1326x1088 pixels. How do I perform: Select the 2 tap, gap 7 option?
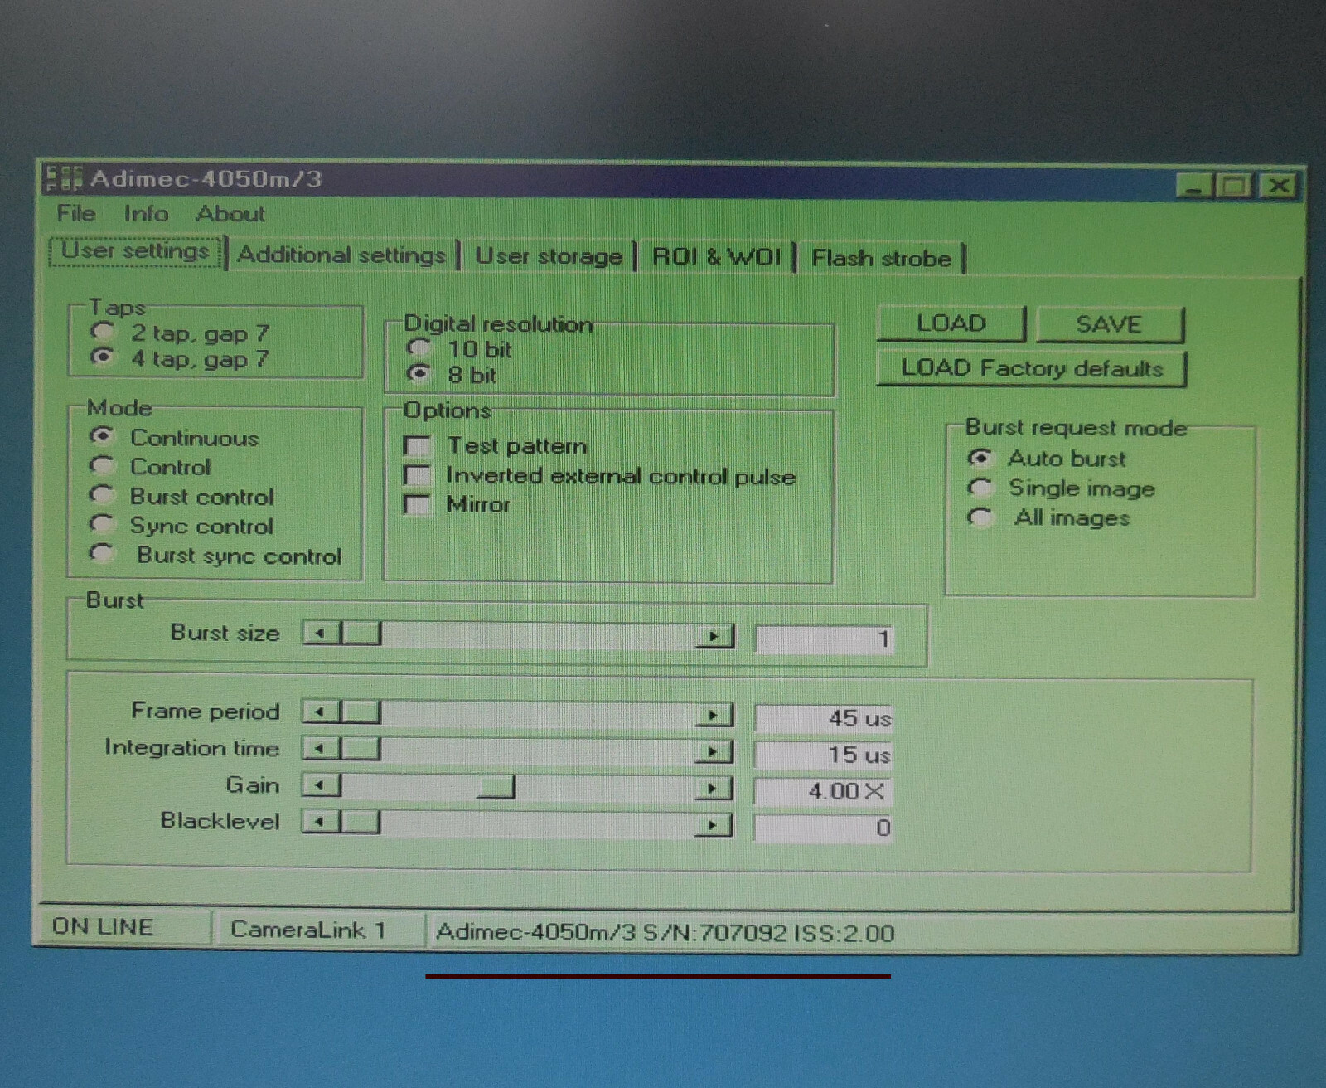point(179,333)
